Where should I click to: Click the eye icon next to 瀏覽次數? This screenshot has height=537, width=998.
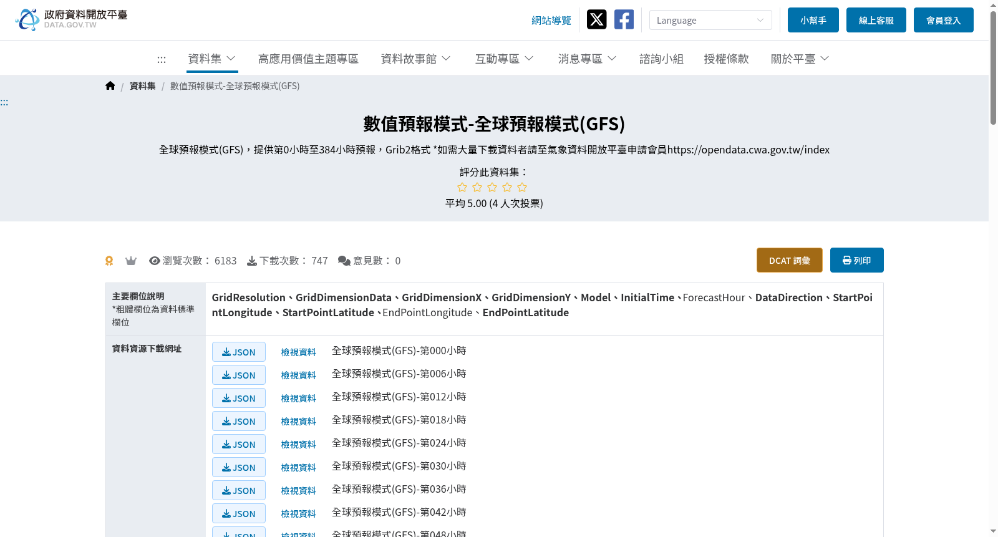(155, 261)
